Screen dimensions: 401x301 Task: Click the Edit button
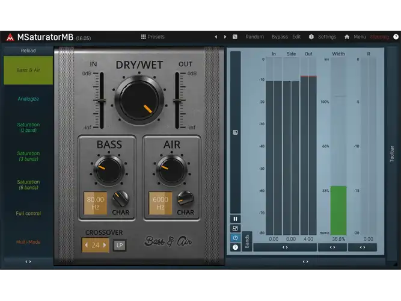pyautogui.click(x=296, y=37)
